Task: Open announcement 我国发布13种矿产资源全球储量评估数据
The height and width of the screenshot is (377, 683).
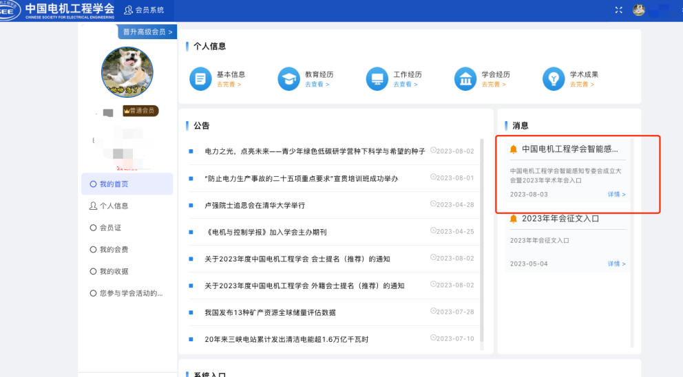Action: pos(270,312)
